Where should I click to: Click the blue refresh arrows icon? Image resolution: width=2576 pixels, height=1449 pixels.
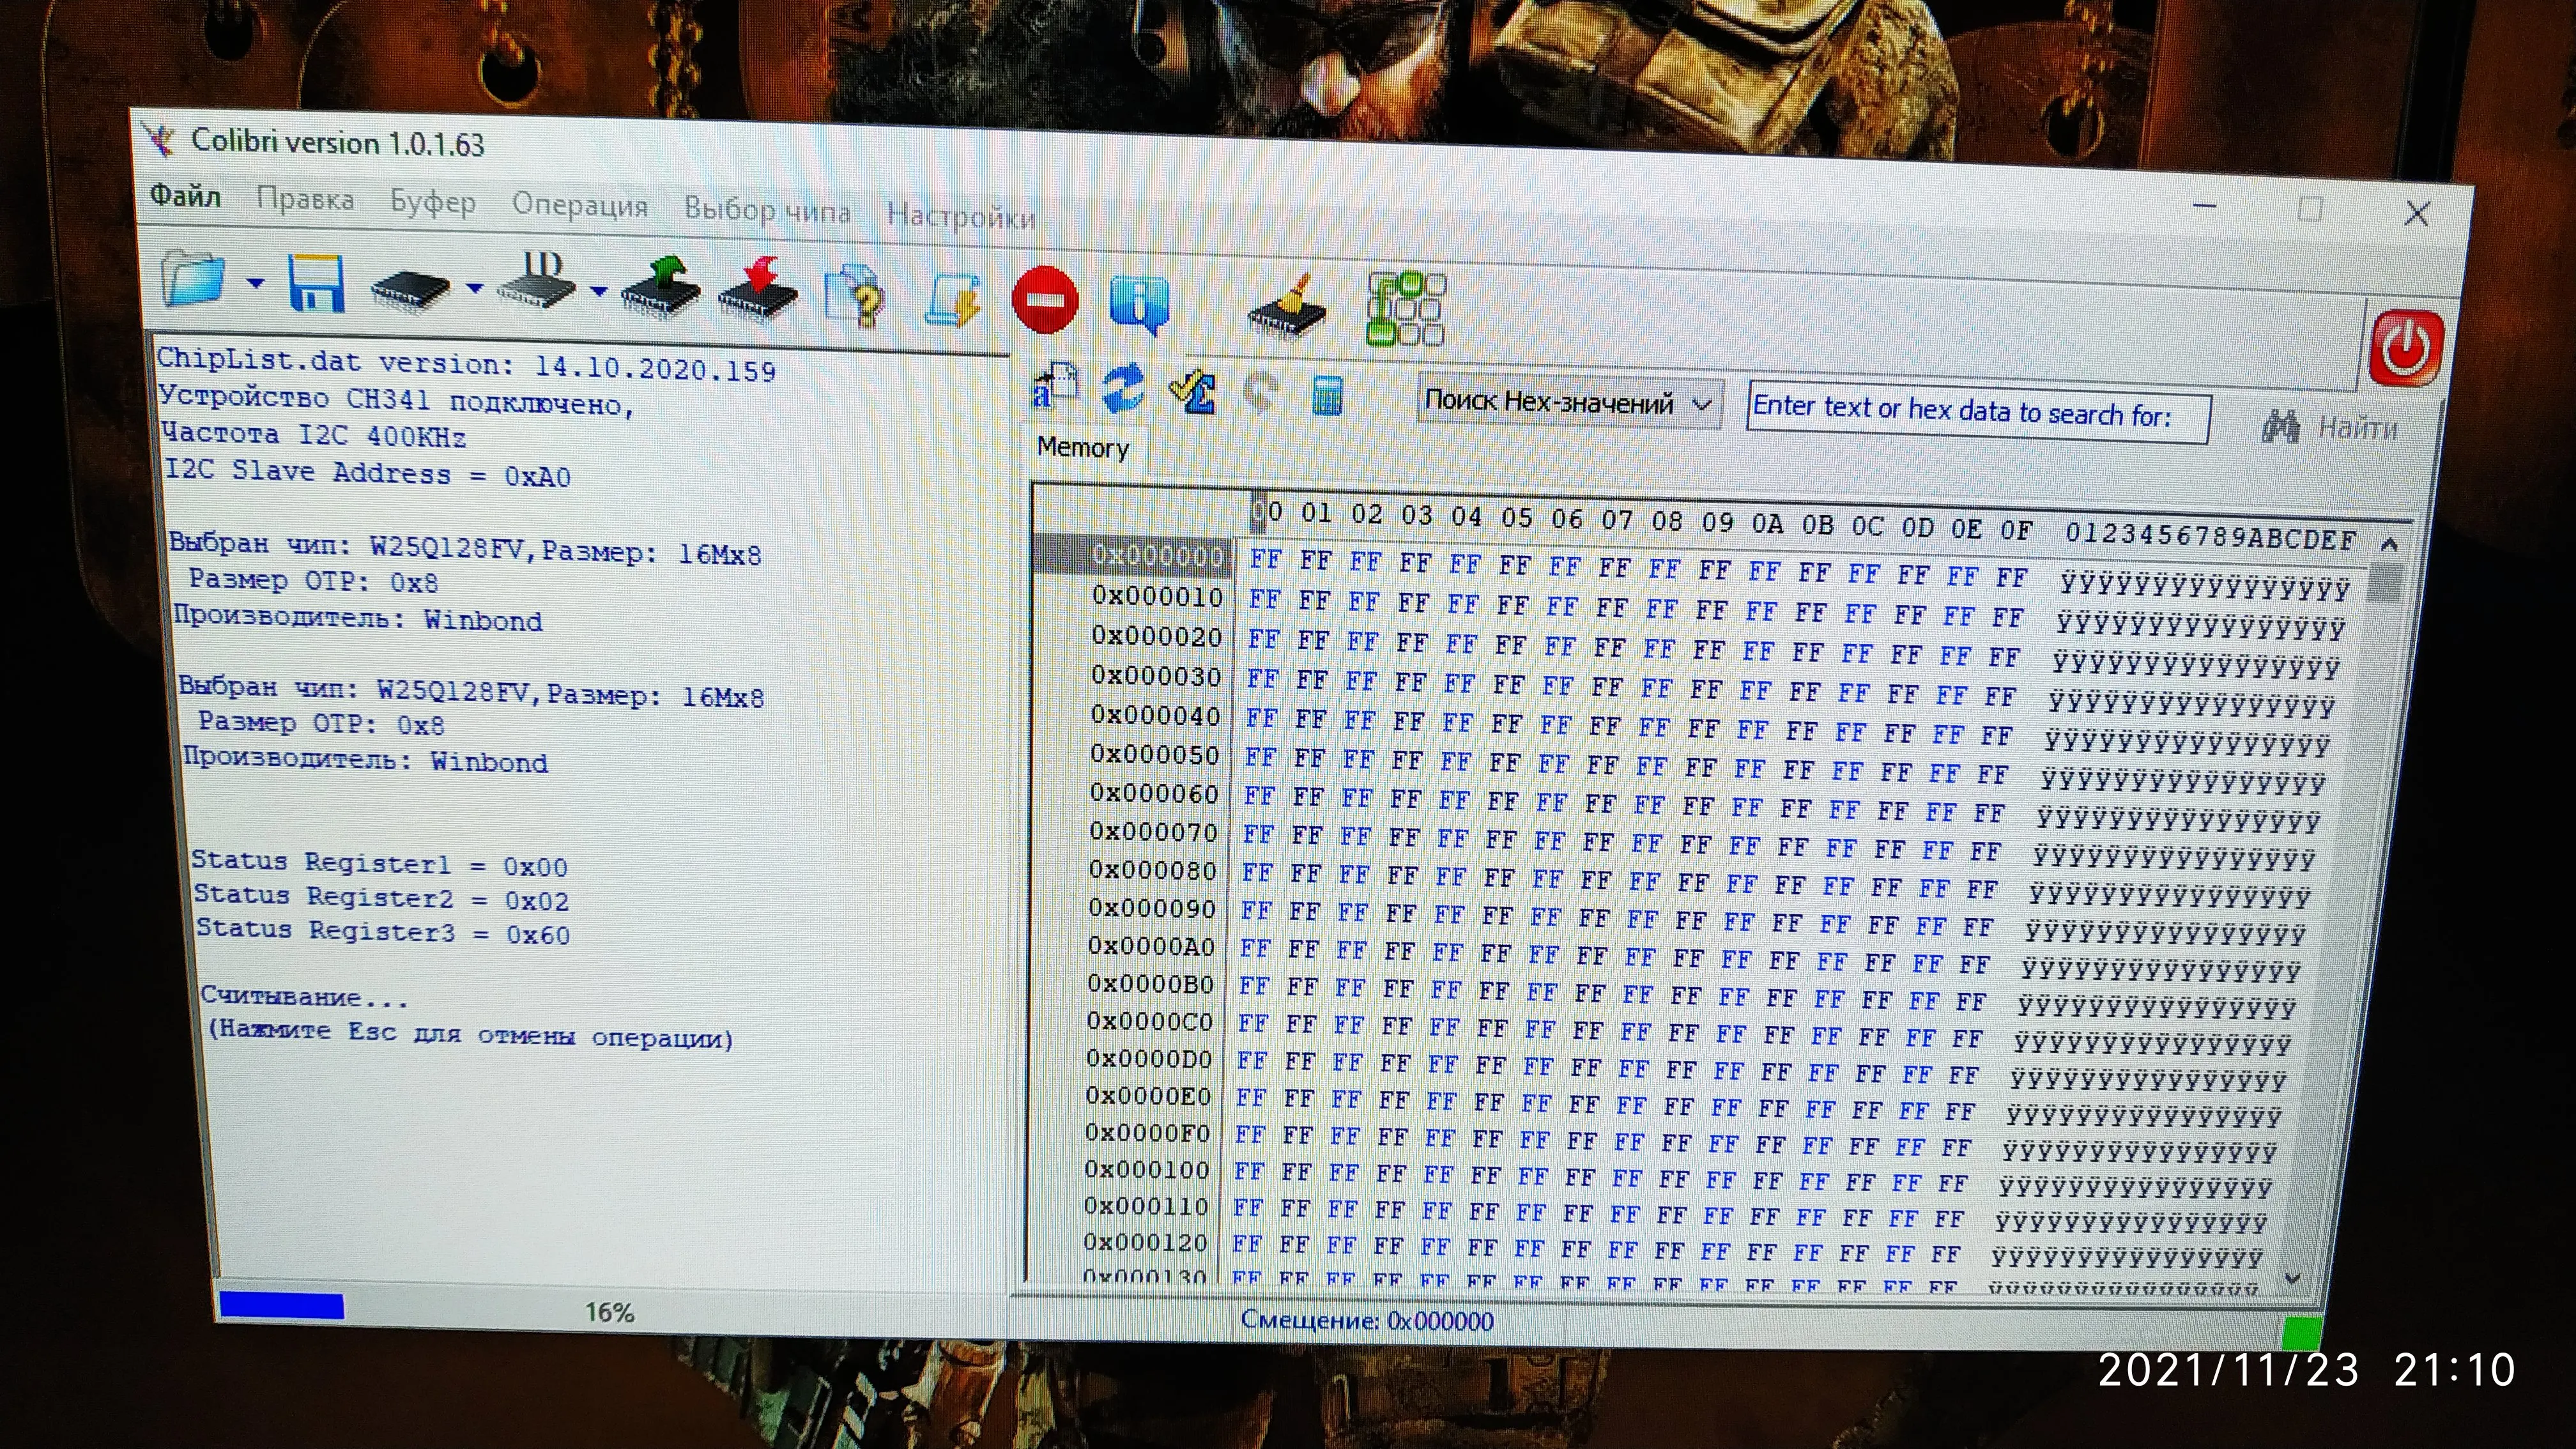click(1124, 388)
